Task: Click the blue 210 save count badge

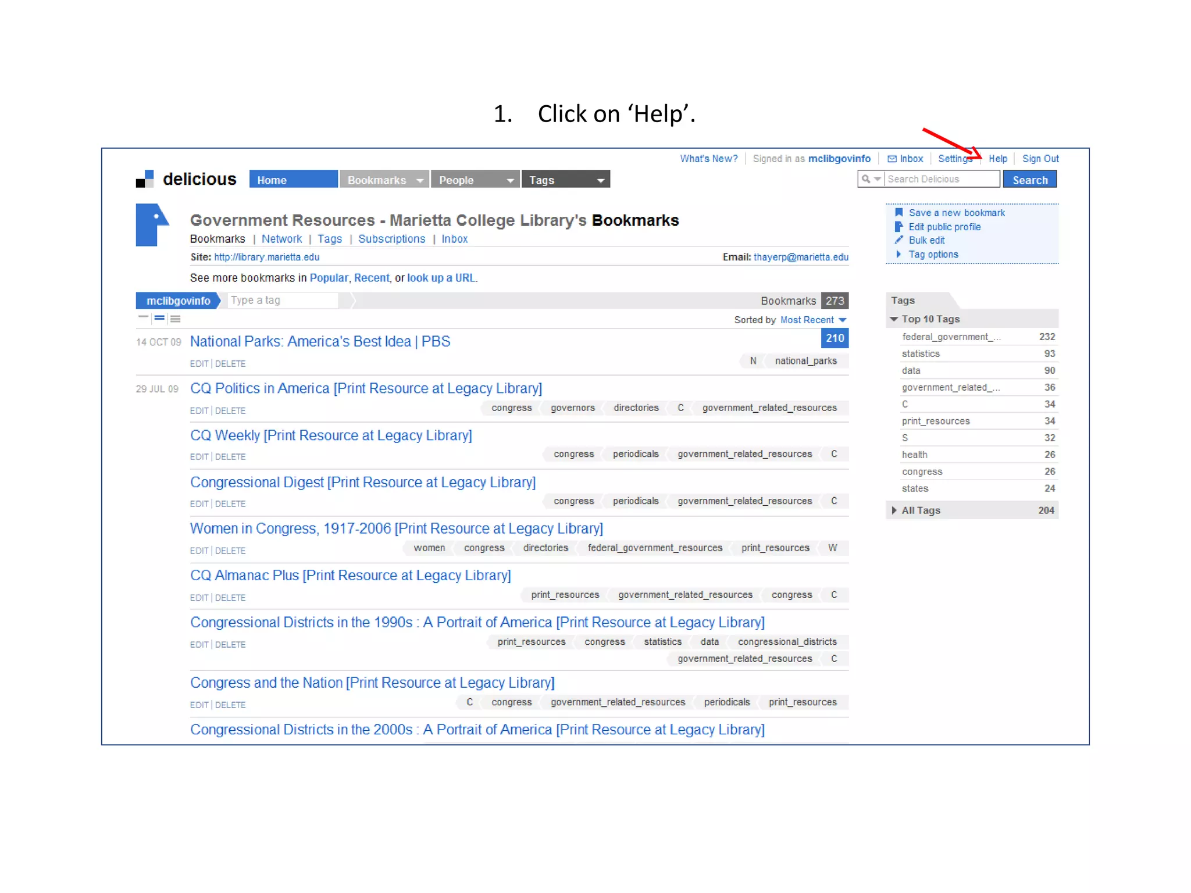Action: (835, 338)
